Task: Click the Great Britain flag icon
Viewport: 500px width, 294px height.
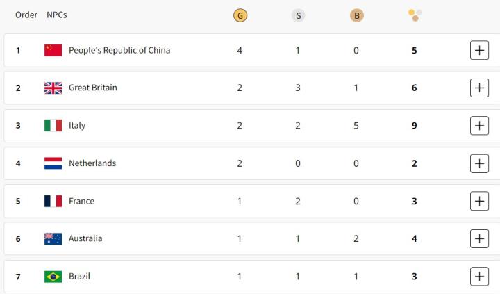Action: pyautogui.click(x=53, y=88)
